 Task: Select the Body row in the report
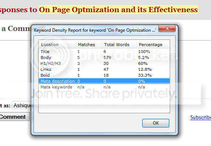coord(104,58)
